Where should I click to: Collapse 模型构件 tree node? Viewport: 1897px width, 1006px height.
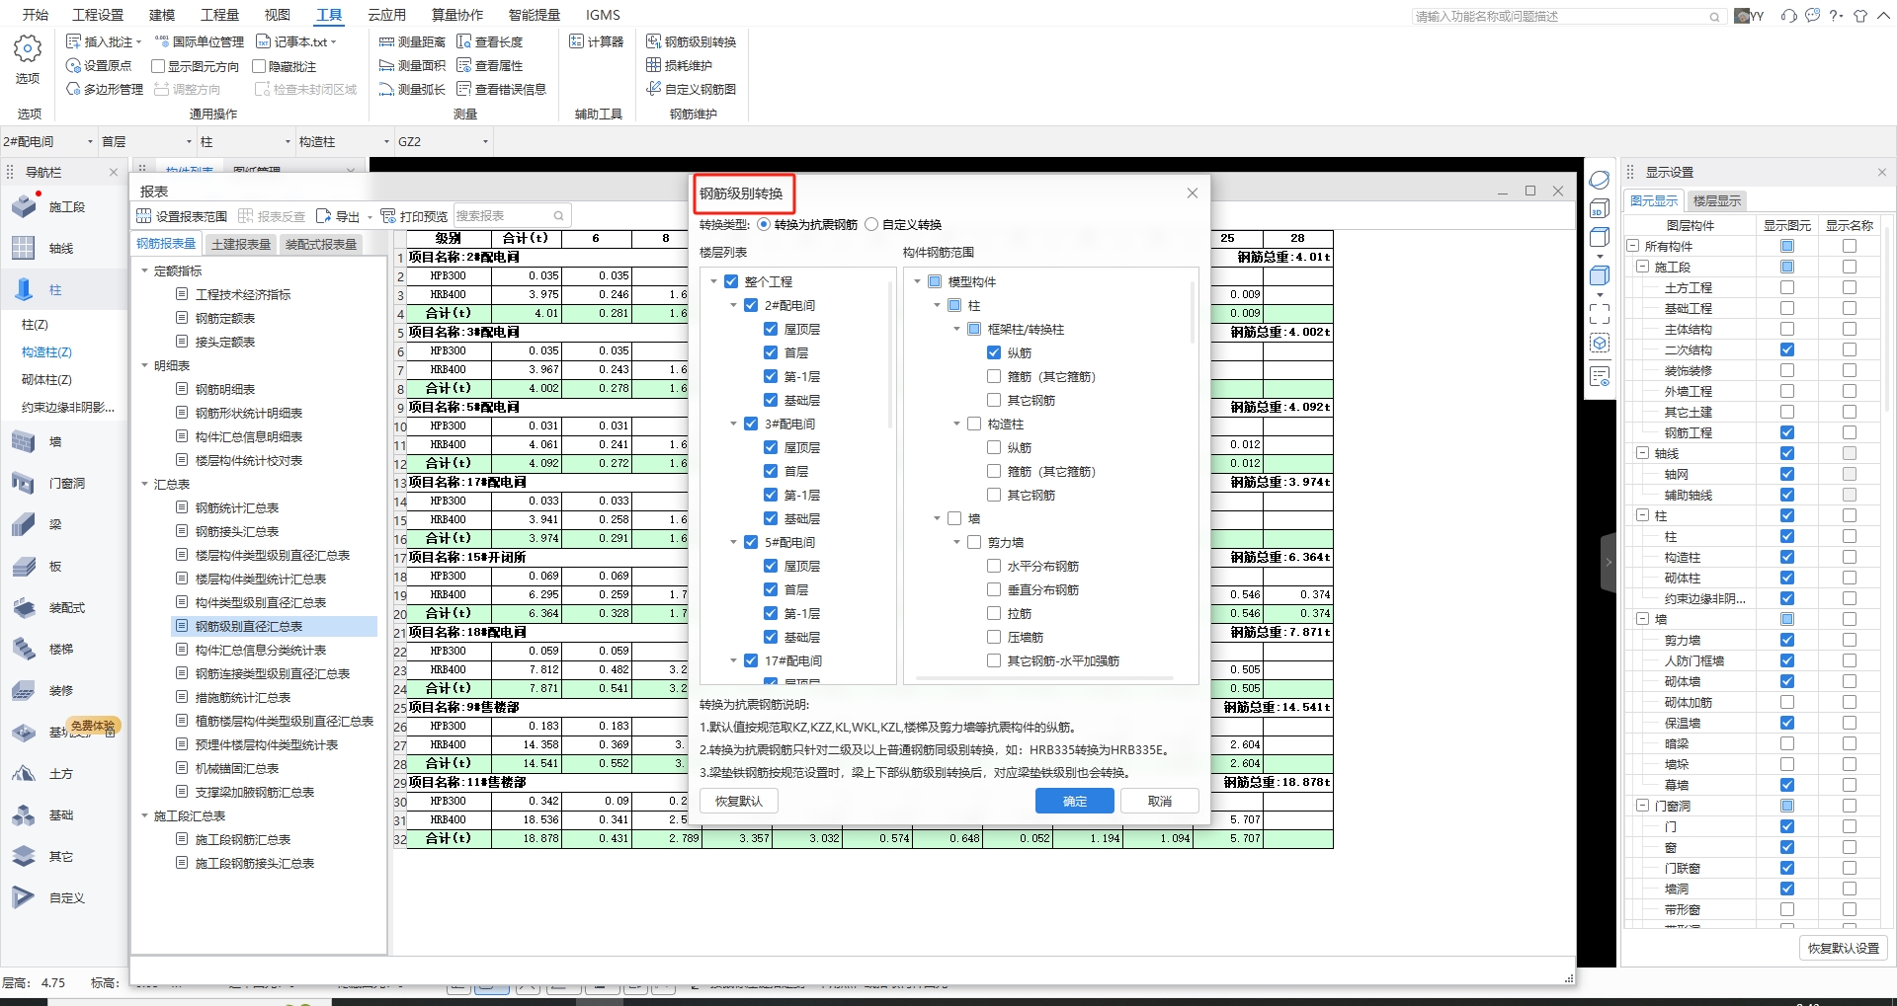(x=917, y=281)
